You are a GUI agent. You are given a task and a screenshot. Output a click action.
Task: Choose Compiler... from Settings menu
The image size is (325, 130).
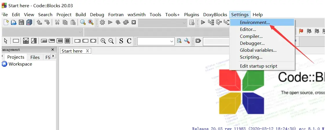[262, 36]
